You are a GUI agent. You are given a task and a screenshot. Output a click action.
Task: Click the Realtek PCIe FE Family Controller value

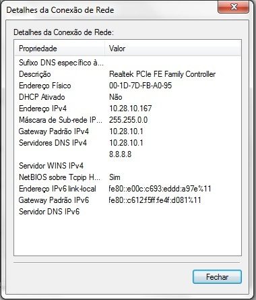coord(162,74)
